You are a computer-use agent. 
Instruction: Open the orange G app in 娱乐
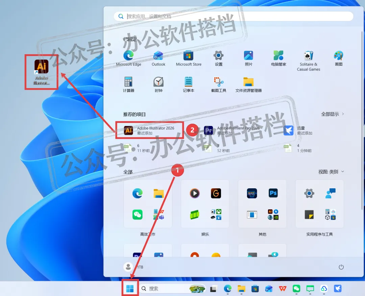(x=216, y=193)
